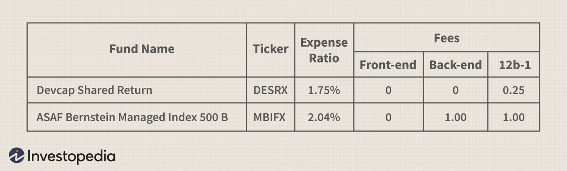The image size is (567, 171).
Task: Select the Front-end fees subheader
Action: [x=388, y=65]
